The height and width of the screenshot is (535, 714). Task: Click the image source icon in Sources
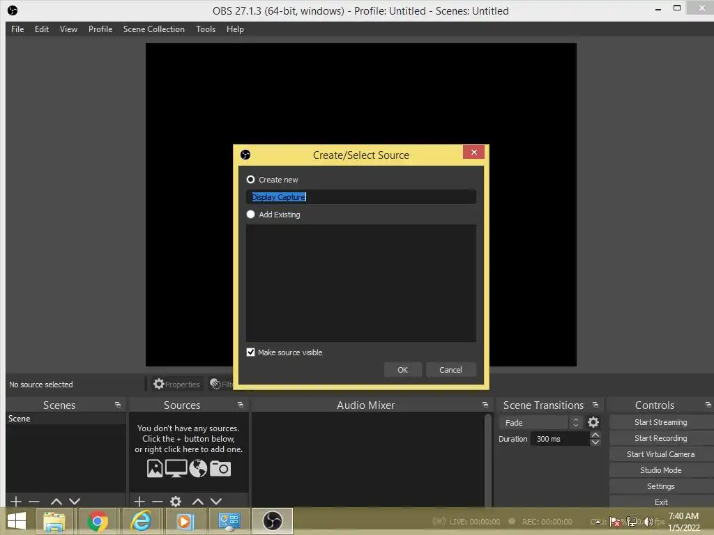click(x=155, y=468)
